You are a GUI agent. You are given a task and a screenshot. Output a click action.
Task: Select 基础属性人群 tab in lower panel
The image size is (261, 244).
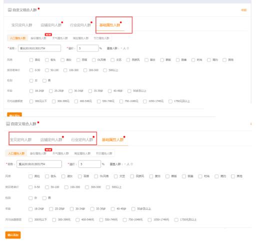pos(112,139)
